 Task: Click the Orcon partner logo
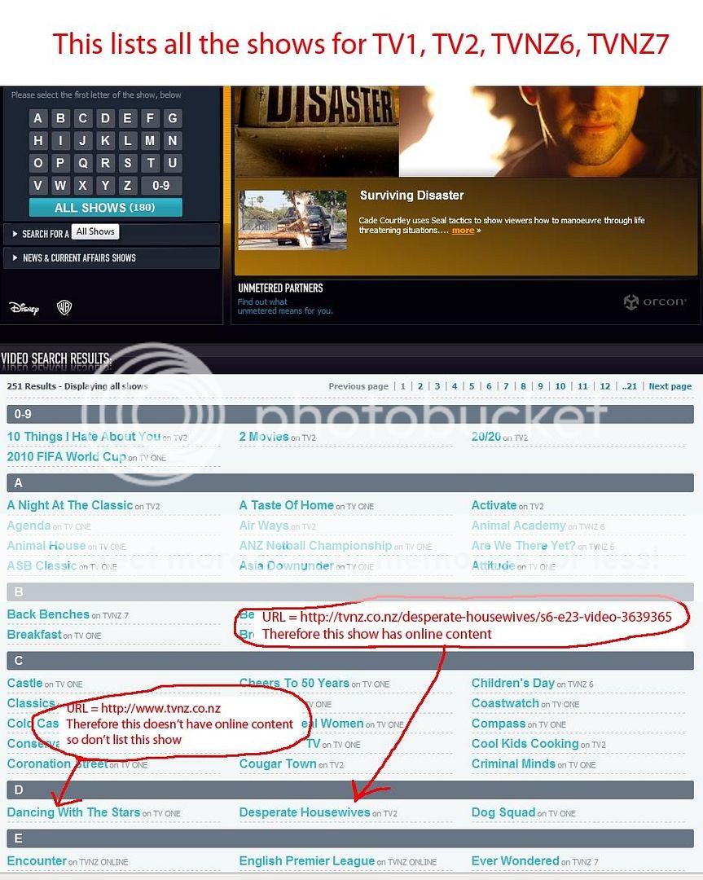click(655, 302)
